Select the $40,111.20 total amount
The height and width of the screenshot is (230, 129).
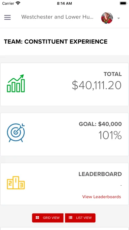[x=96, y=86]
